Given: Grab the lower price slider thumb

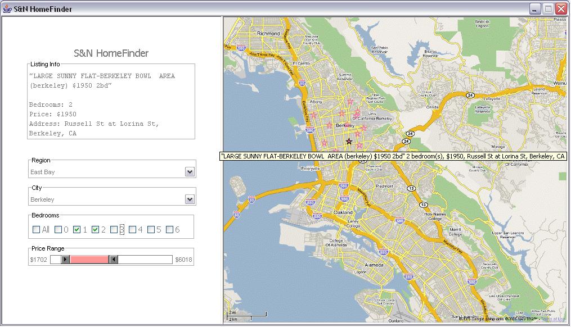Looking at the screenshot, I should coord(65,260).
